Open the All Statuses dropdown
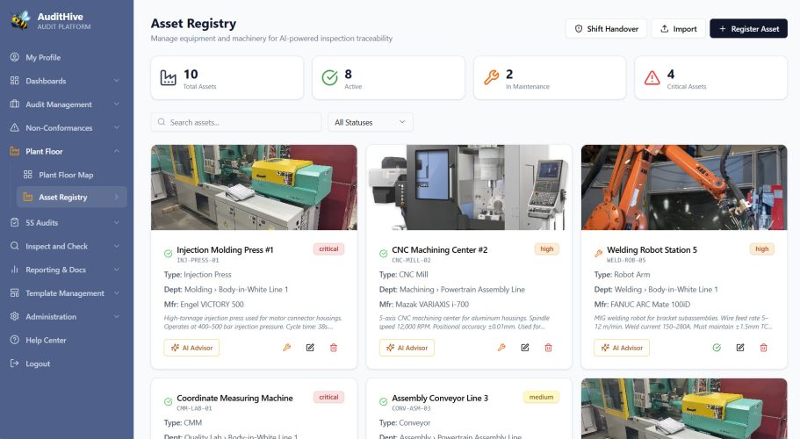 [x=371, y=122]
